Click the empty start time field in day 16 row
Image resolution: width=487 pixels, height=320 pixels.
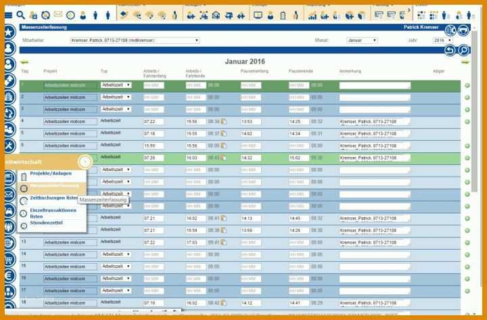pyautogui.click(x=154, y=279)
